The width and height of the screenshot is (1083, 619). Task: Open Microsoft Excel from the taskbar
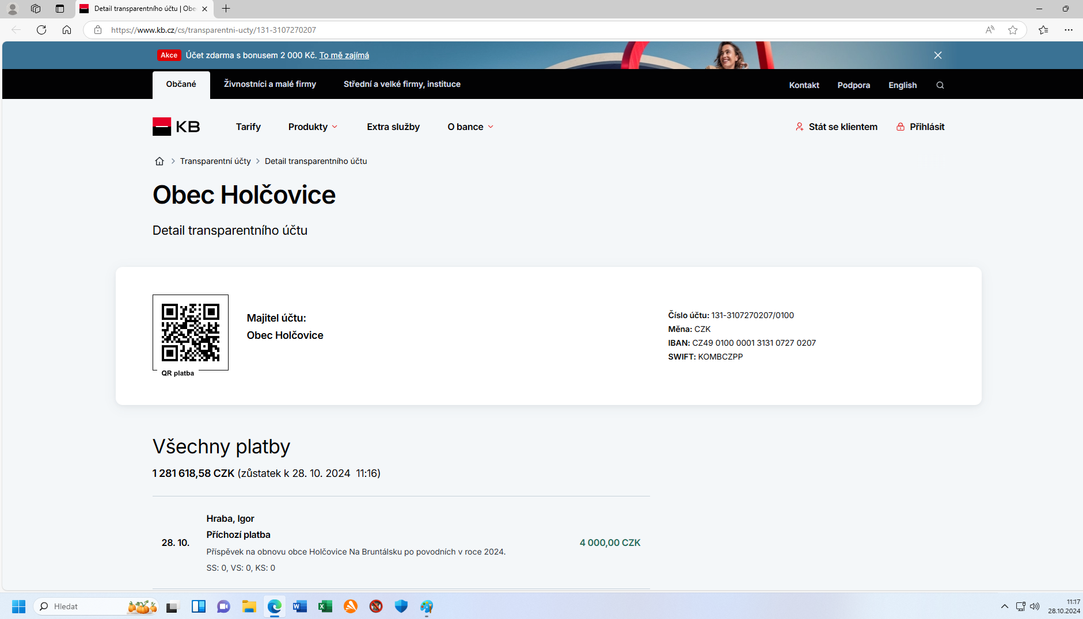[x=325, y=606]
